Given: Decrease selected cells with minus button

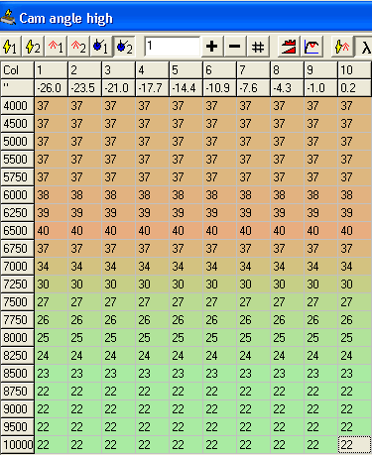Looking at the screenshot, I should (235, 47).
